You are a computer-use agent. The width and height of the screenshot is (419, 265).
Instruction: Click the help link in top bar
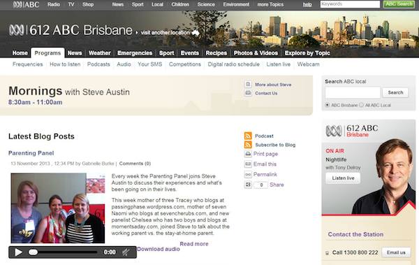[307, 4]
